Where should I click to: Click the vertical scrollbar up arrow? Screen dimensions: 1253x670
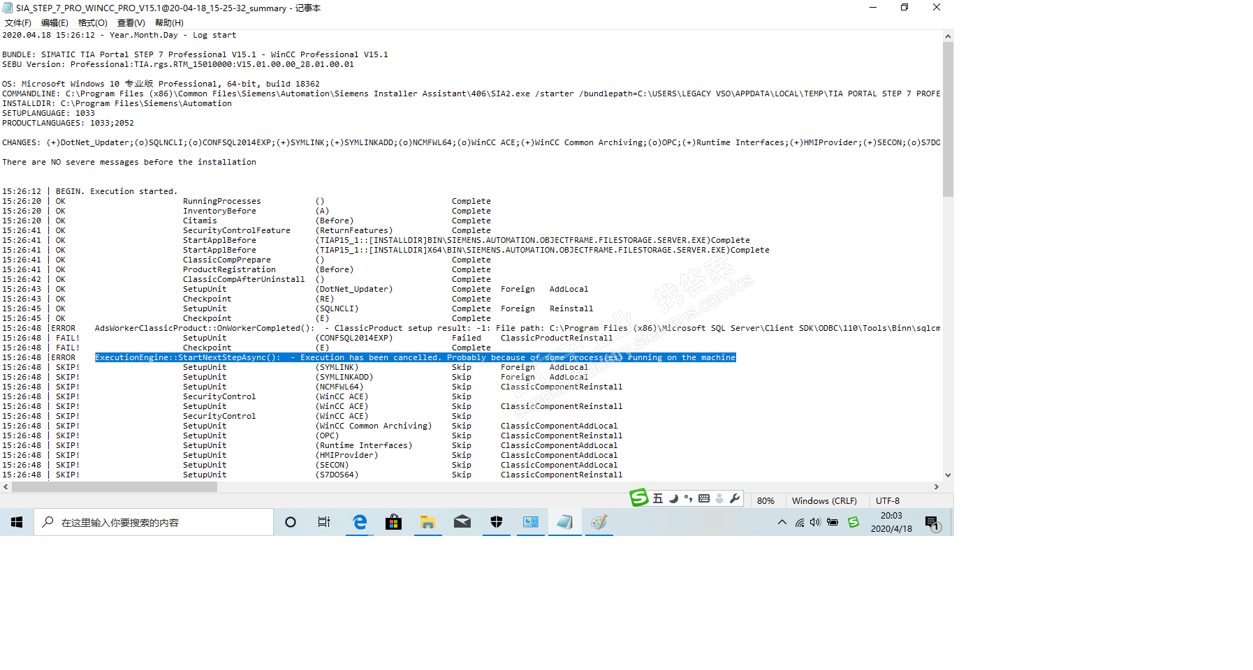948,36
